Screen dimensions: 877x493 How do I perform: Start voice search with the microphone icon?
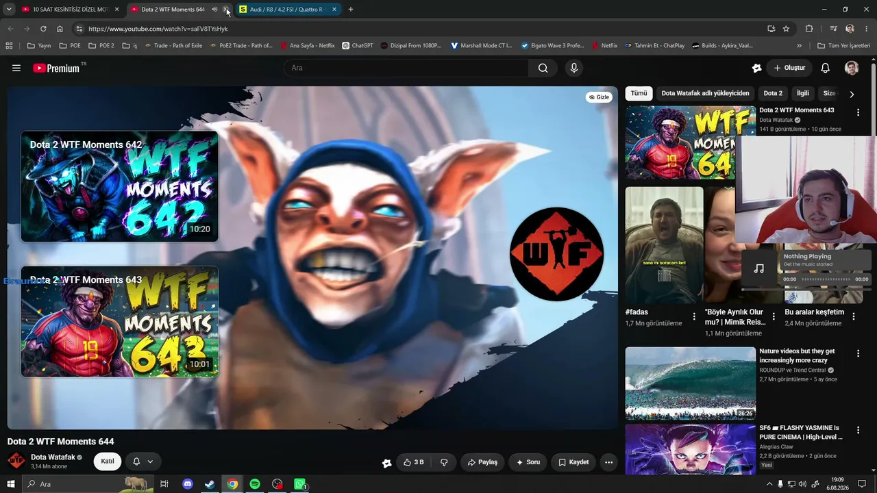574,68
